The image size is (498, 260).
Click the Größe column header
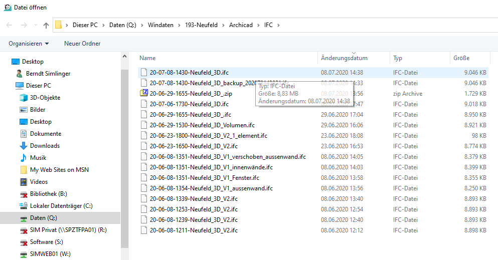(x=461, y=58)
